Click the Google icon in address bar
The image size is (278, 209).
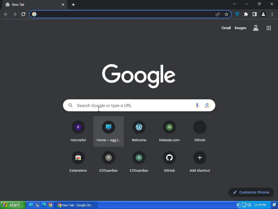coord(34,14)
